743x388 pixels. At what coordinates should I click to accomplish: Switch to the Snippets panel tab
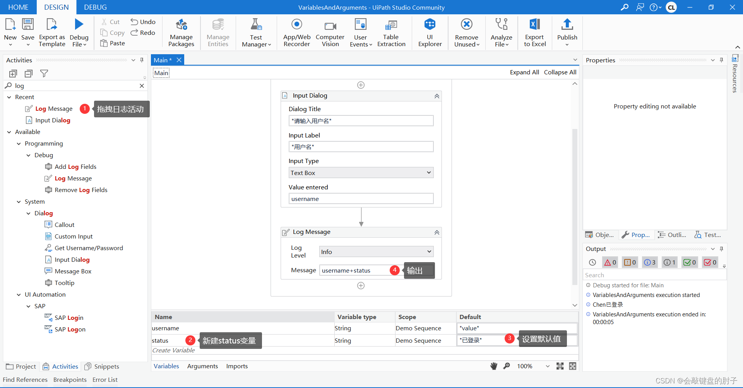pos(102,366)
